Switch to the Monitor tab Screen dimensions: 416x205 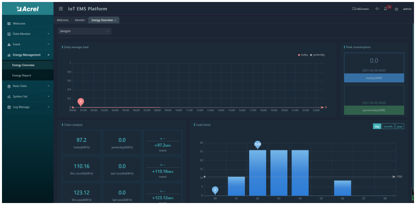pyautogui.click(x=79, y=20)
